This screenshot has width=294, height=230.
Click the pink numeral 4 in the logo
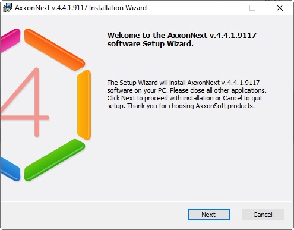[25, 102]
